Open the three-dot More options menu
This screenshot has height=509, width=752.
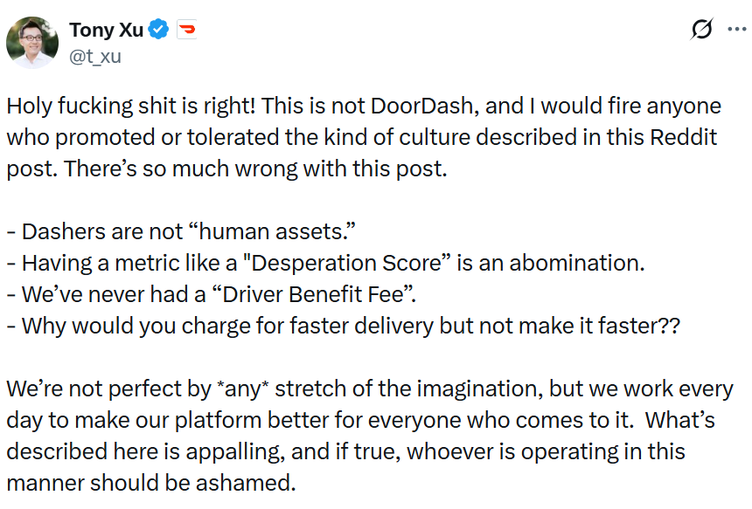[735, 31]
